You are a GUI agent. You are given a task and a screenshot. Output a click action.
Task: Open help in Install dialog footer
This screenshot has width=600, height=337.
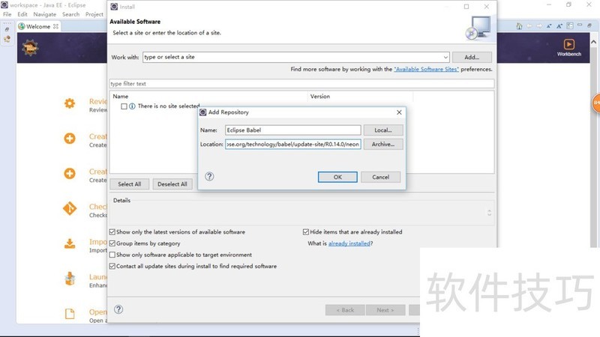point(118,309)
